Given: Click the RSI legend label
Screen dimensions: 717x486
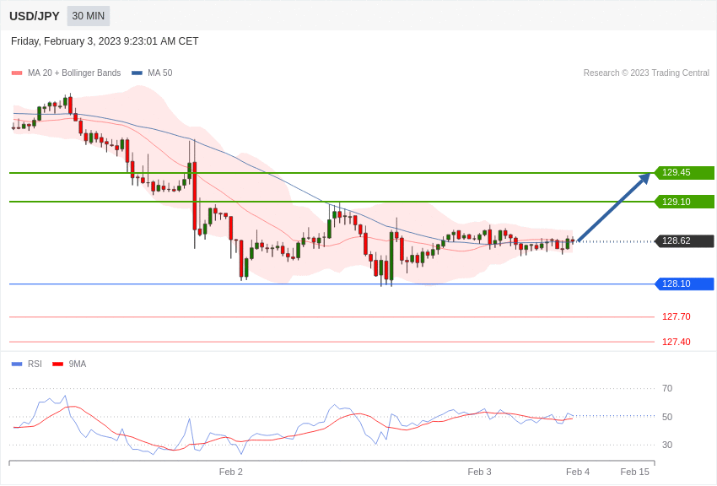Looking at the screenshot, I should [x=35, y=364].
